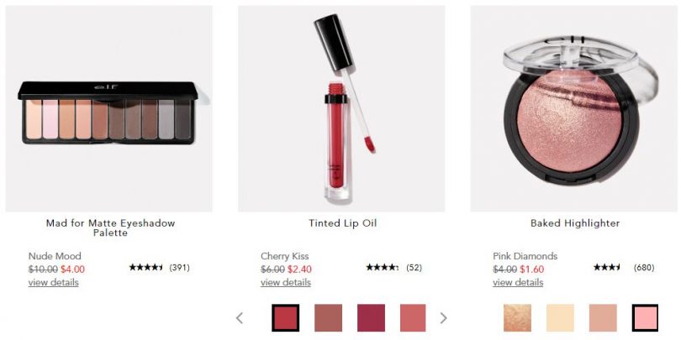Open the Baked Highlighter product title
The width and height of the screenshot is (681, 340).
[575, 223]
